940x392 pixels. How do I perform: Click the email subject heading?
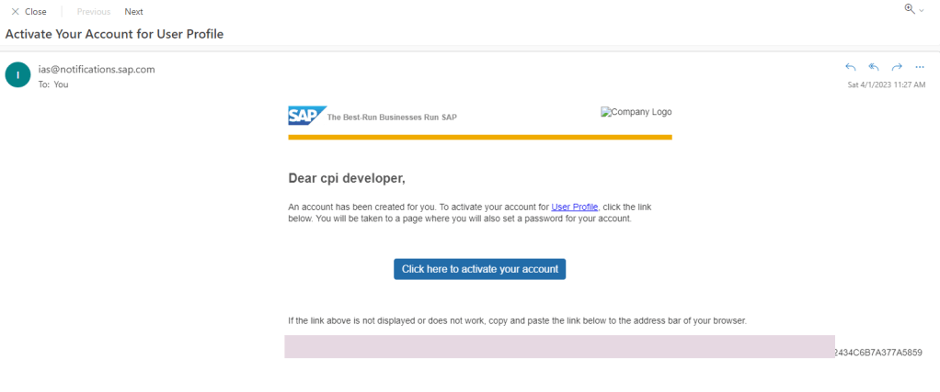[x=114, y=34]
